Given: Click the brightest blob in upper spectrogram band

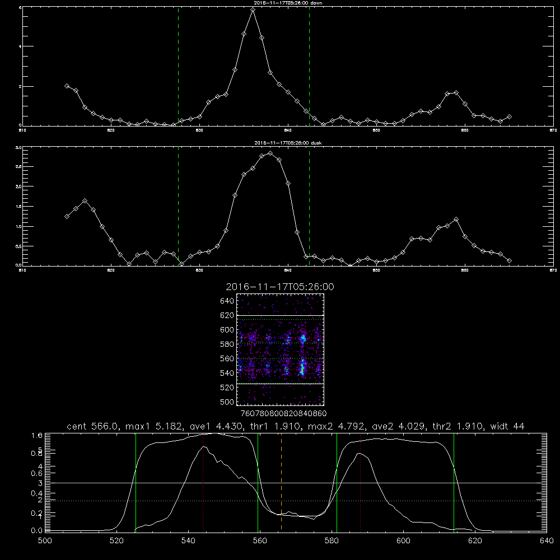Looking at the screenshot, I should click(303, 338).
